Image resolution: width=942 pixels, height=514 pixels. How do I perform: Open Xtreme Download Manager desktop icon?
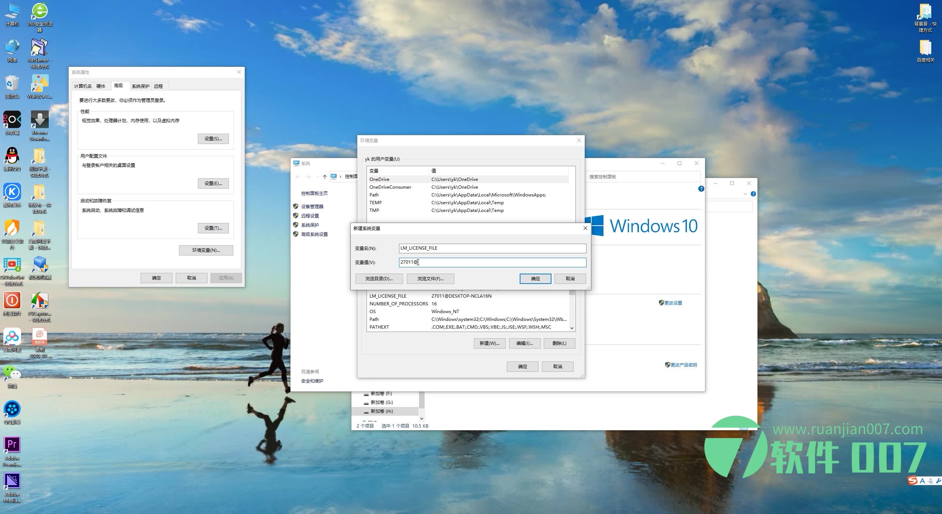(x=39, y=126)
